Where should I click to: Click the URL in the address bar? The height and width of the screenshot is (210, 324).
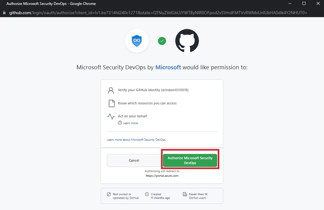pos(158,13)
